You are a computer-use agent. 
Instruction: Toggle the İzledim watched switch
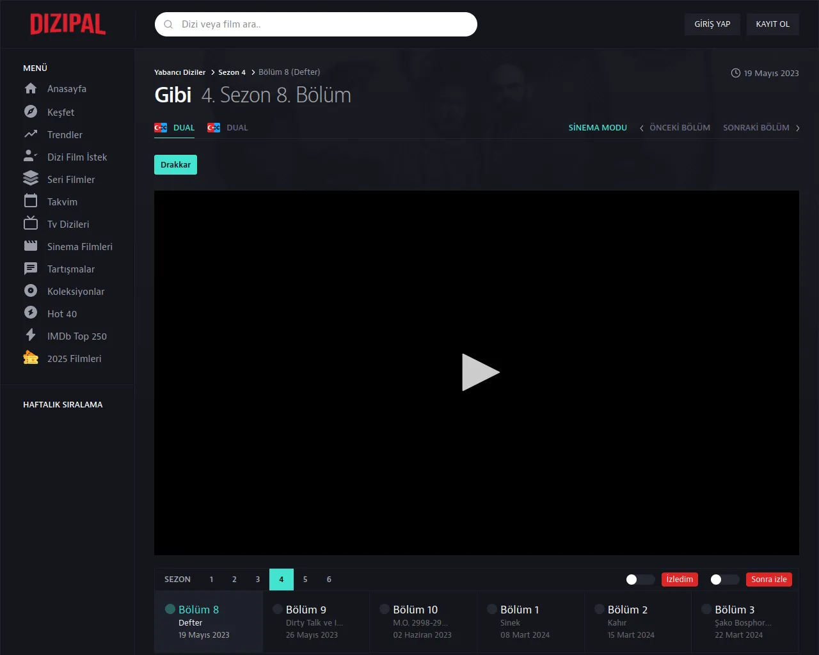pos(640,580)
